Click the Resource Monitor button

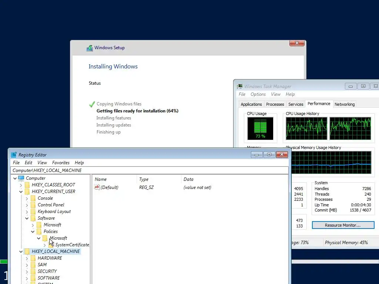pyautogui.click(x=343, y=225)
